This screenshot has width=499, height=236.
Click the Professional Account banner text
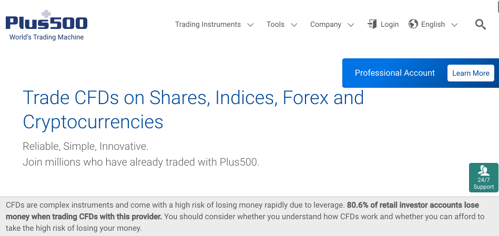pos(394,73)
